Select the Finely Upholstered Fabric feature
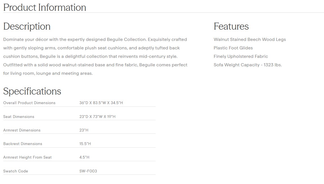This screenshot has height=184, width=324. click(241, 56)
